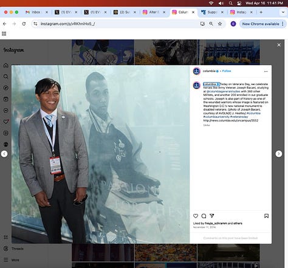288x268 pixels.
Task: Open a new browser tab
Action: coord(261,12)
